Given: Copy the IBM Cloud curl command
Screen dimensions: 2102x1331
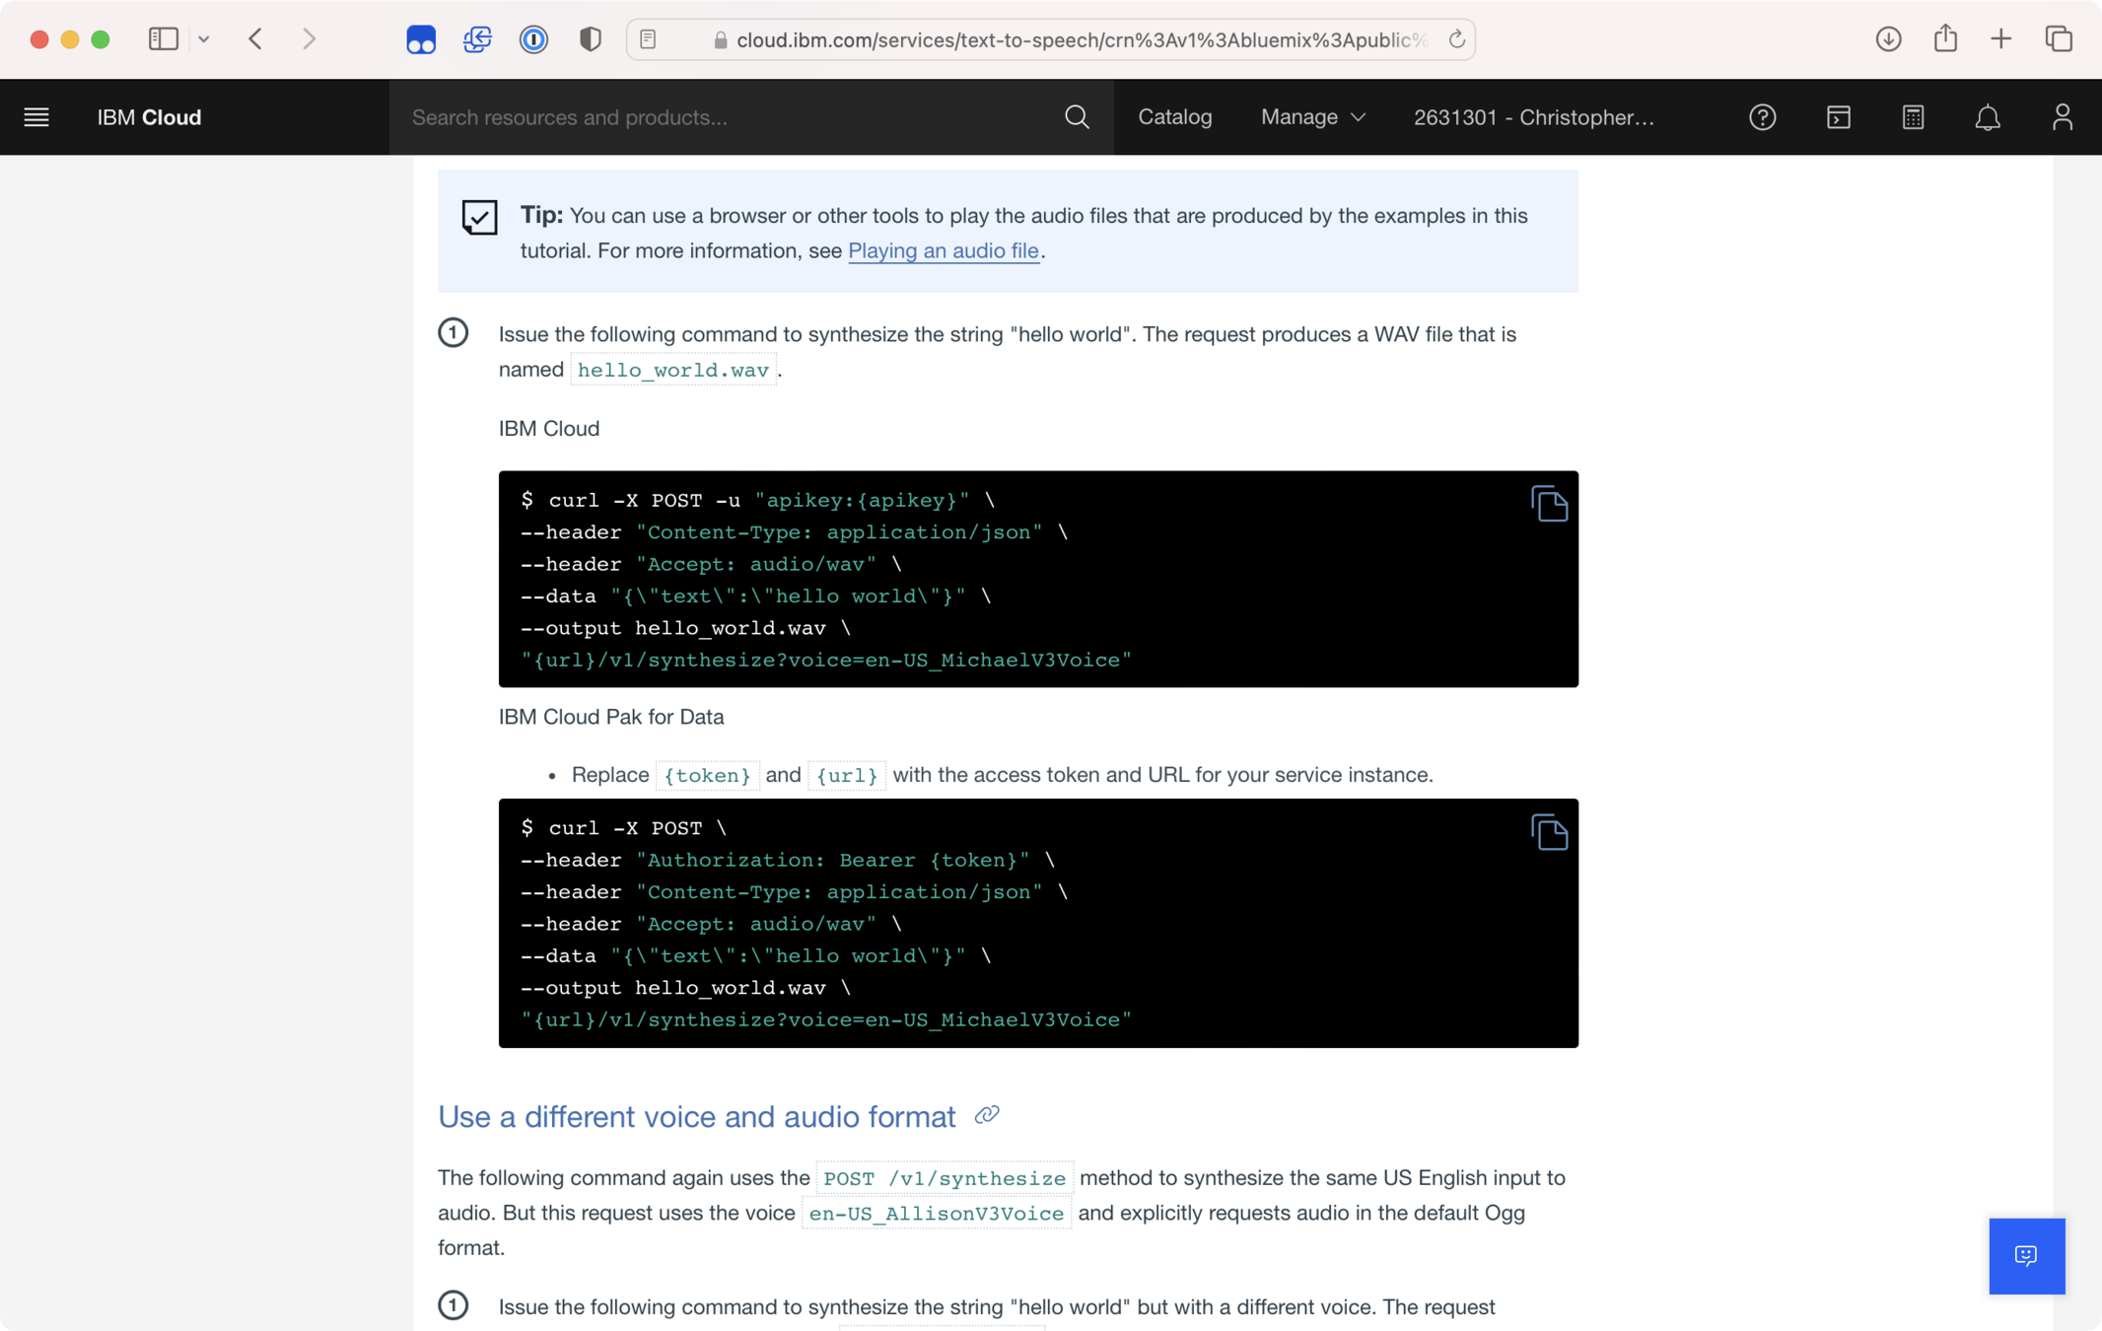Looking at the screenshot, I should click(1549, 504).
